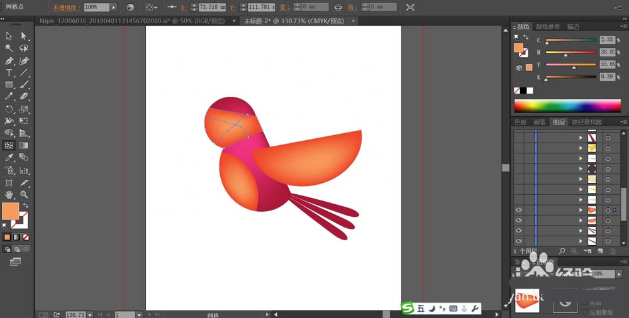Set toolbox fill mode to solid Color
The image size is (629, 318).
(7, 237)
